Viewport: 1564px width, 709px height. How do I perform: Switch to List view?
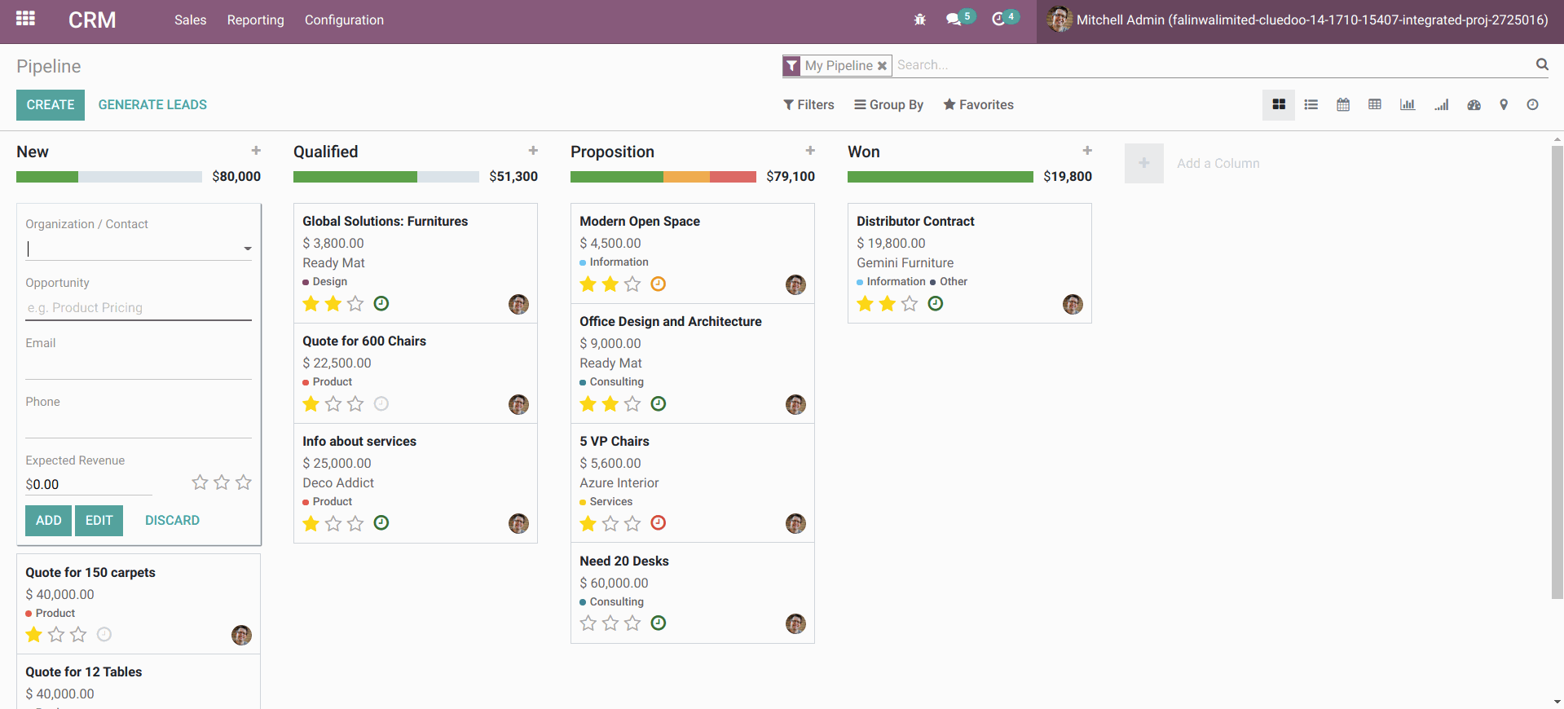1311,104
